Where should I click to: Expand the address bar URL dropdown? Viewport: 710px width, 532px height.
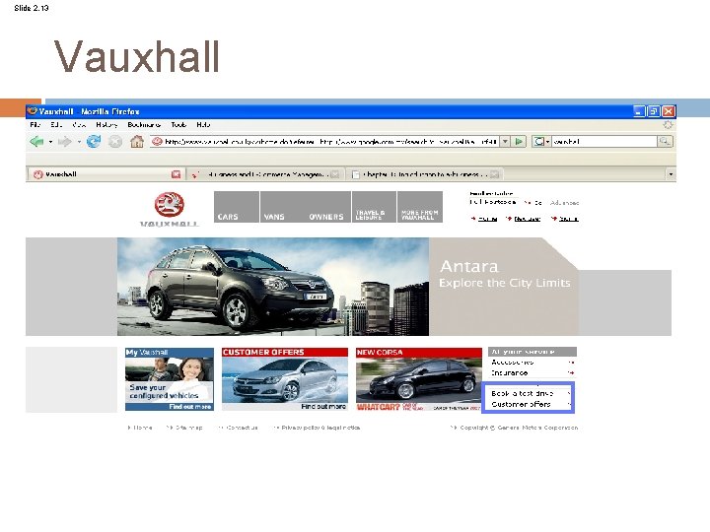coord(505,142)
